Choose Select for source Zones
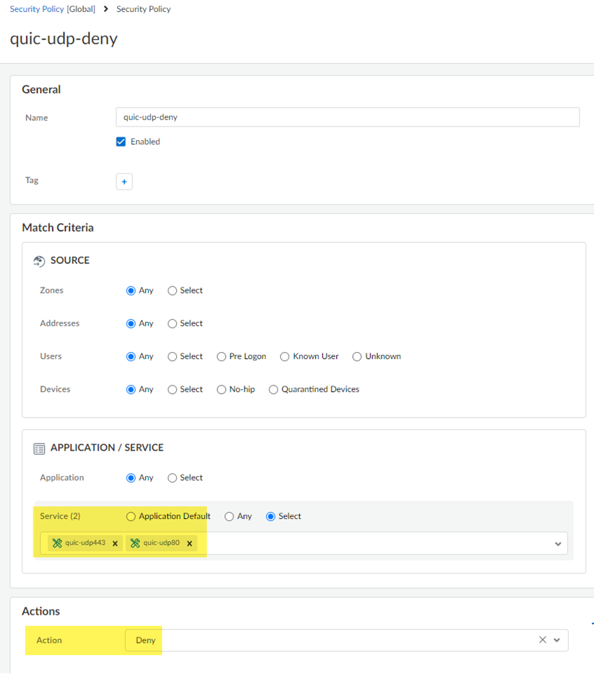Viewport: 594px width, 674px height. [173, 291]
